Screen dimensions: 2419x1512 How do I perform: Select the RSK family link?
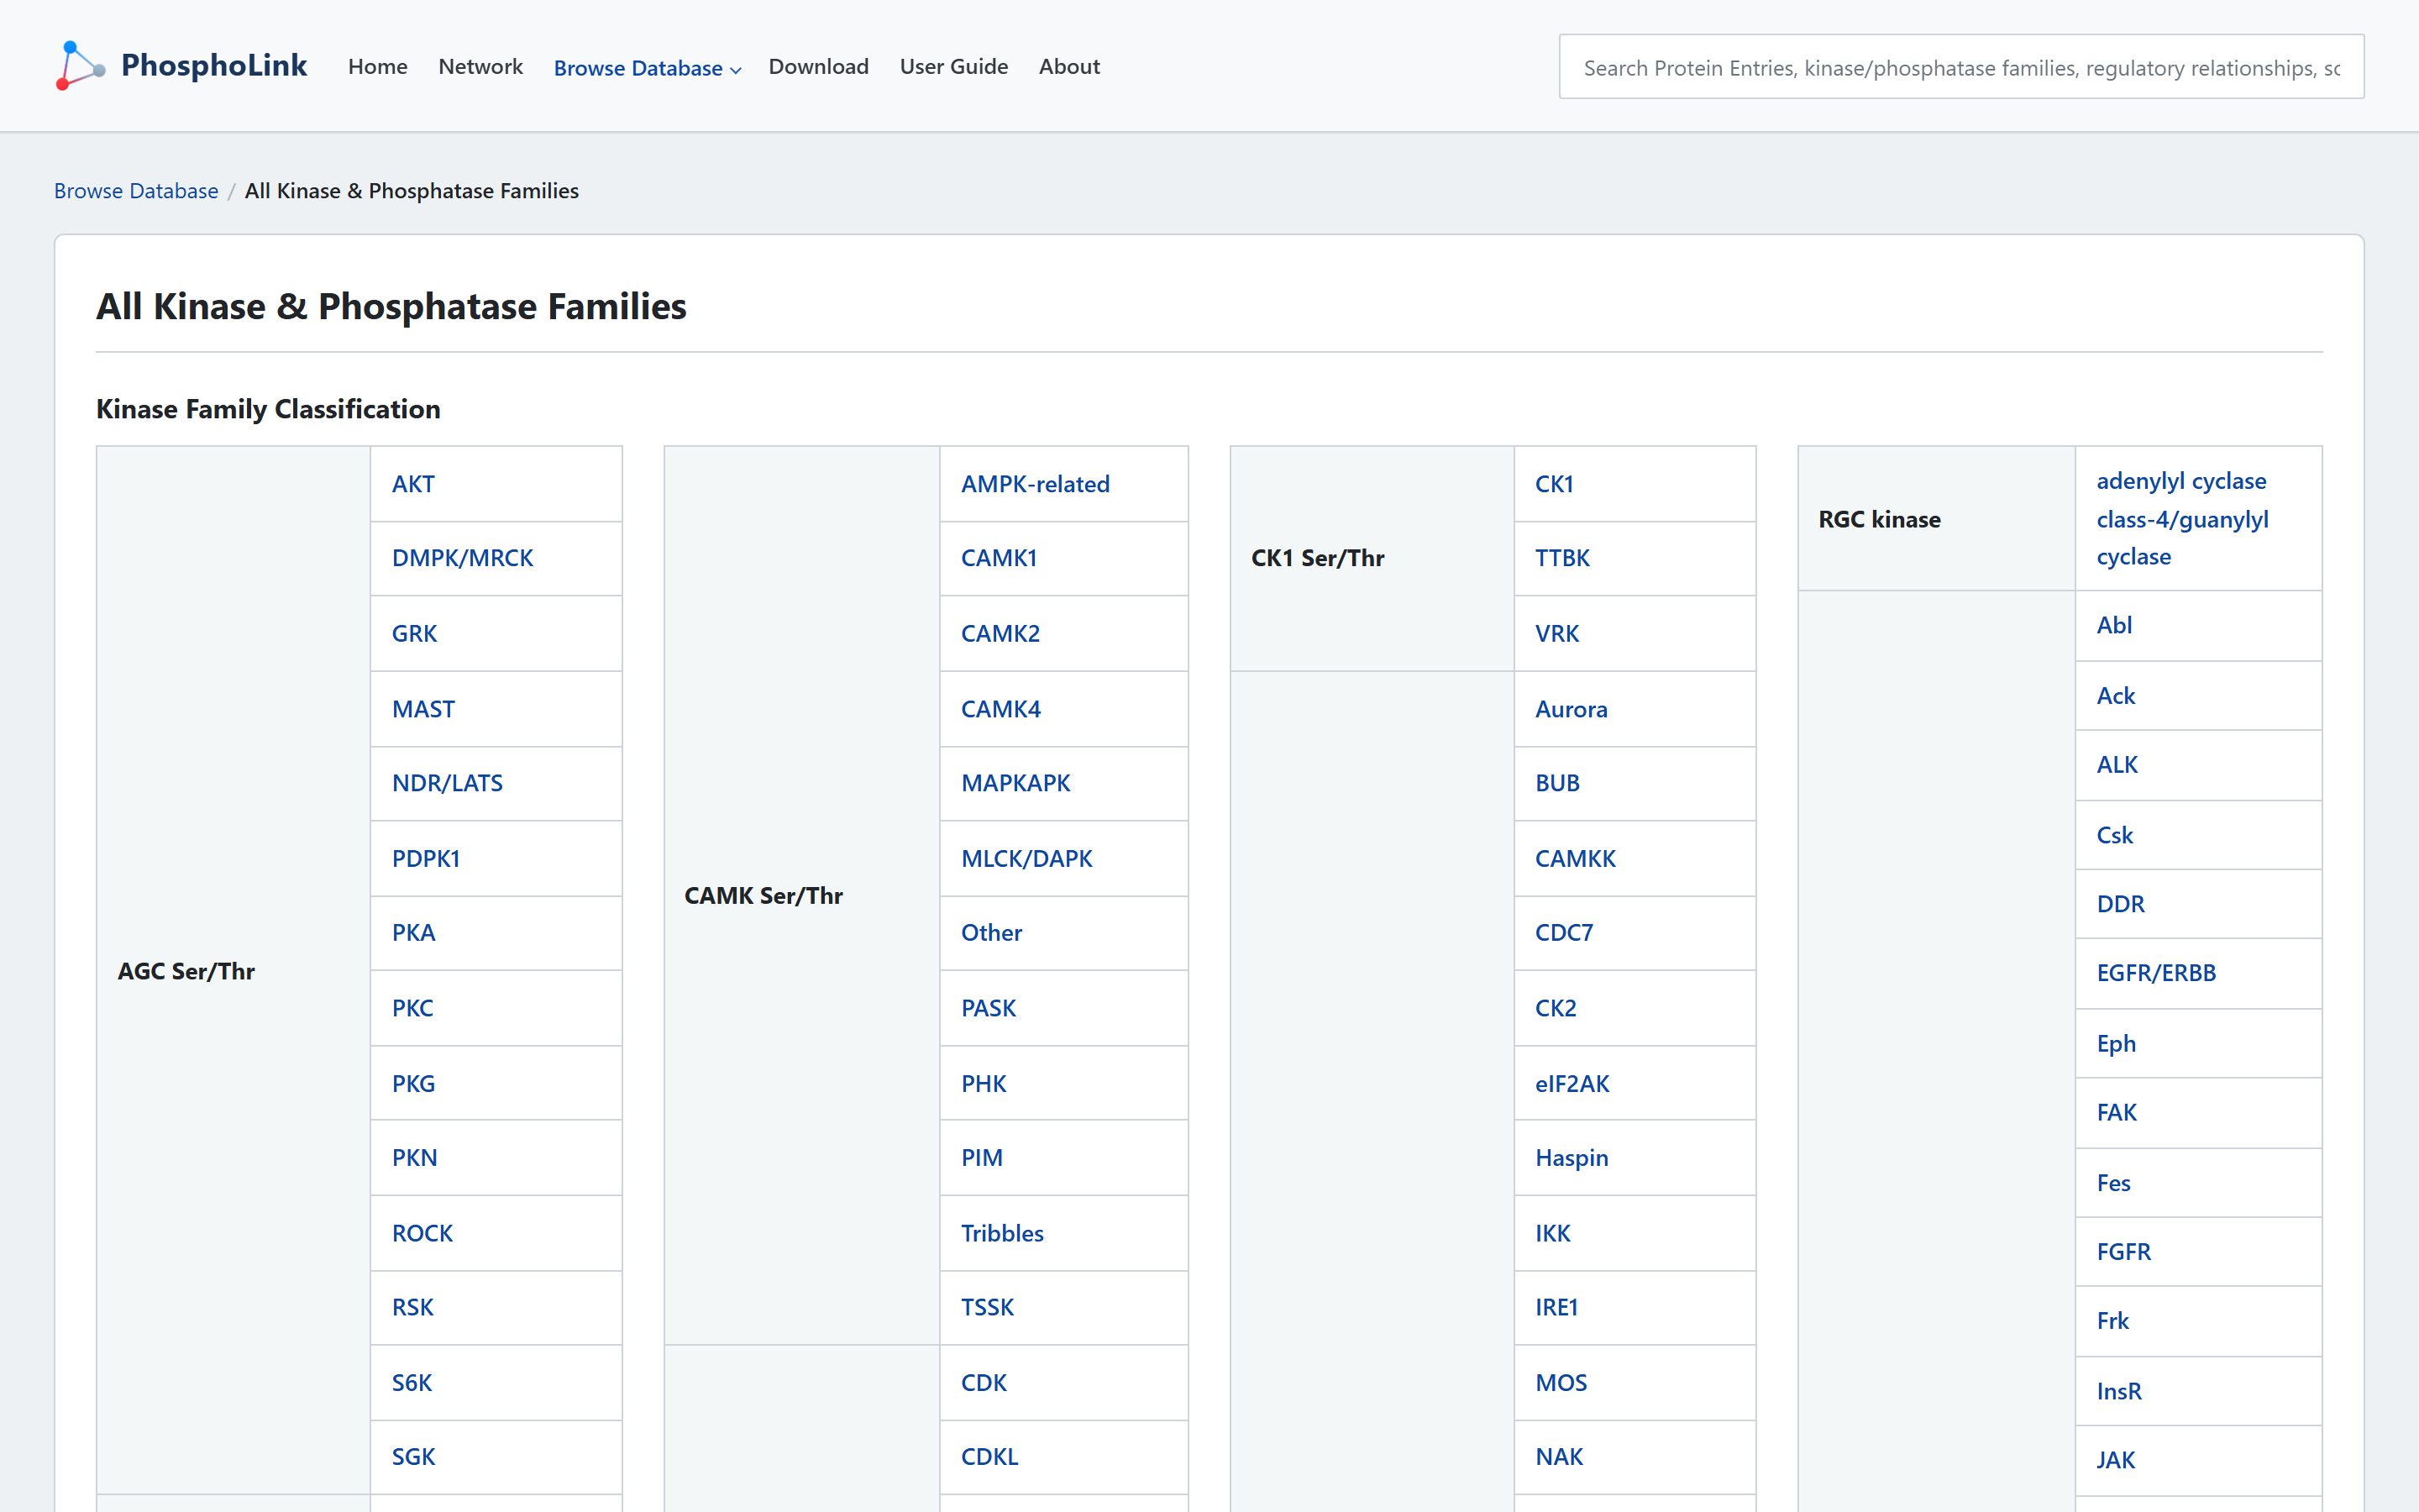tap(412, 1308)
